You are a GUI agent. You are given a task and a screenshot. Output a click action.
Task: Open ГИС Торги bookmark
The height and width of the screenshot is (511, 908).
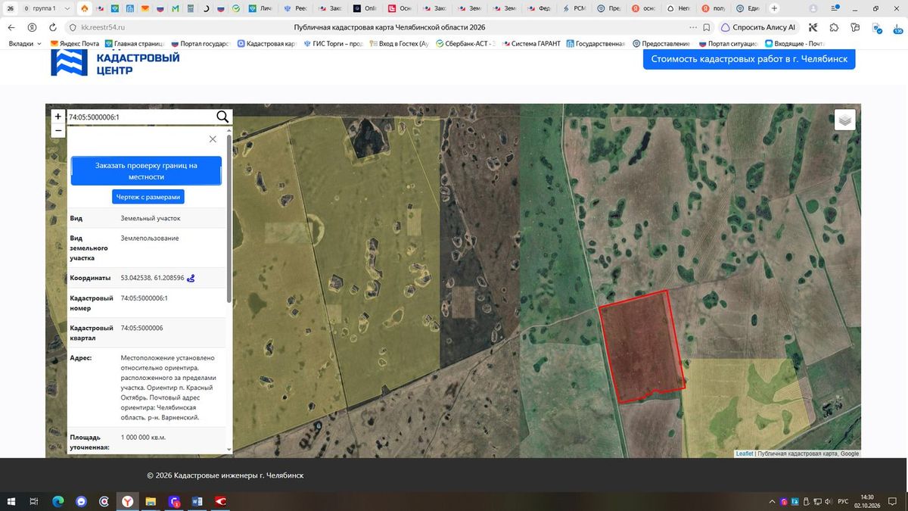(333, 44)
